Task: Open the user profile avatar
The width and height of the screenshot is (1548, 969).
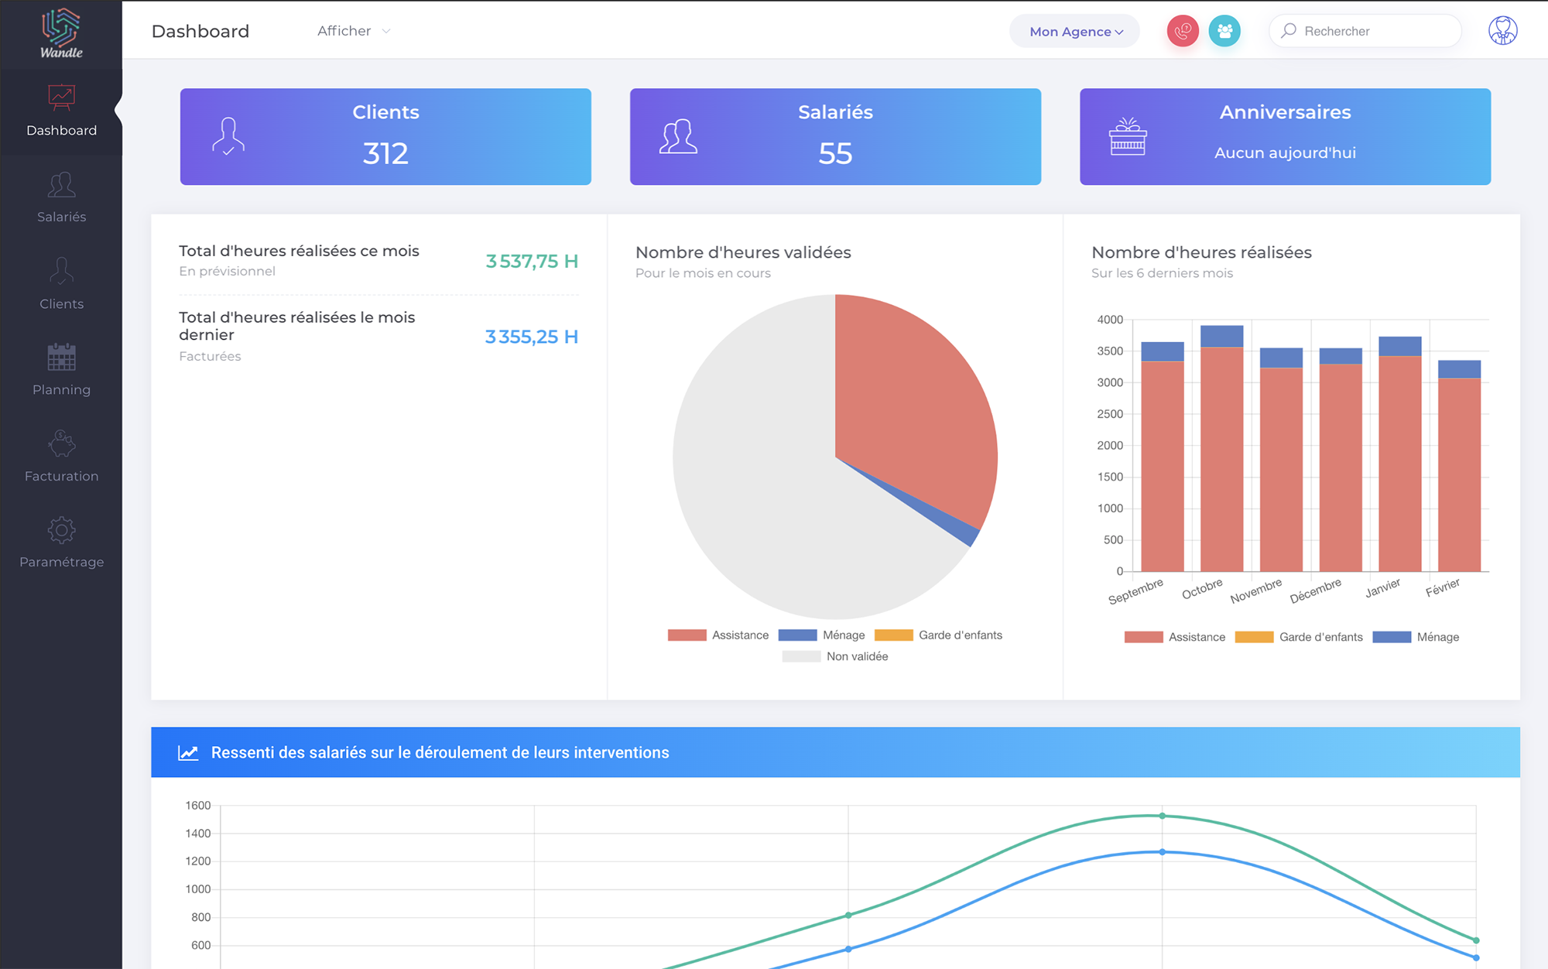Action: [1502, 31]
